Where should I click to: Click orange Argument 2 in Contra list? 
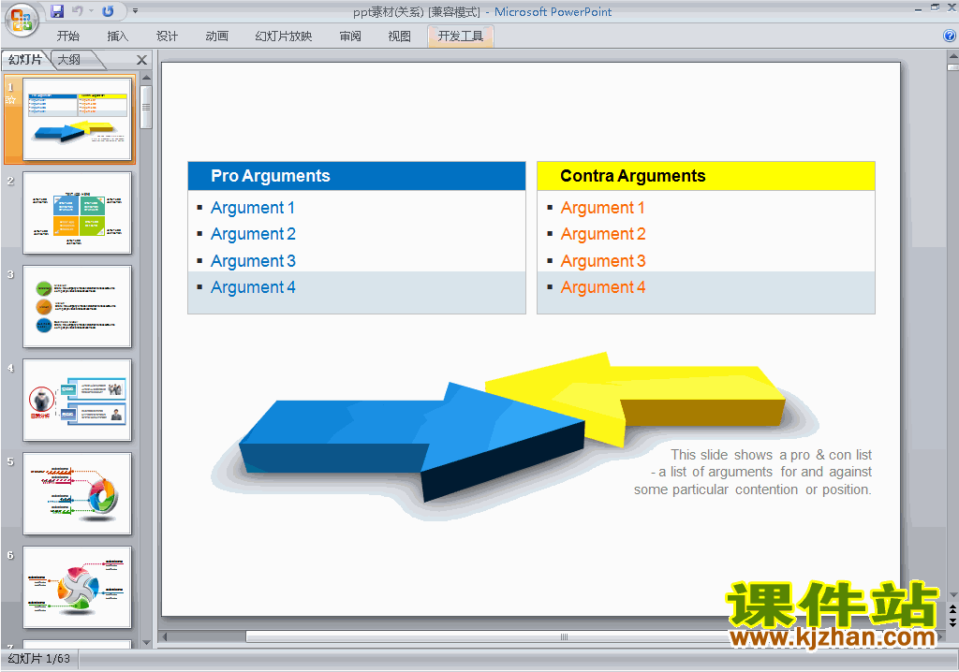tap(603, 234)
